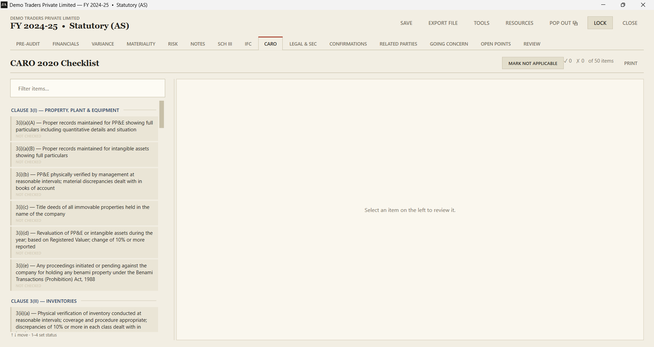Open the SCH III tab
This screenshot has height=347, width=654.
pos(225,44)
